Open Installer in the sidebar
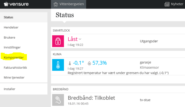 (10, 89)
